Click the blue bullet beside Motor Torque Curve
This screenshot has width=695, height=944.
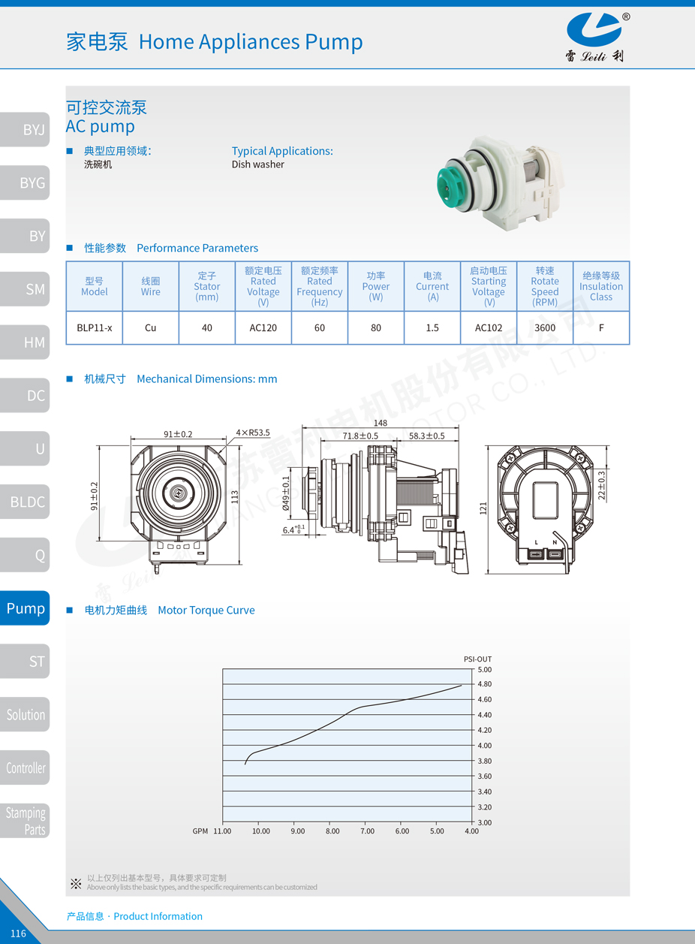coord(70,611)
